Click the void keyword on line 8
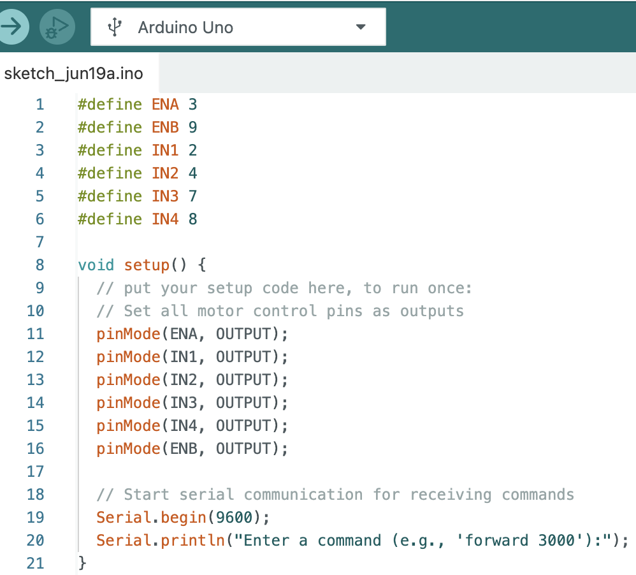This screenshot has height=575, width=636. pos(96,265)
